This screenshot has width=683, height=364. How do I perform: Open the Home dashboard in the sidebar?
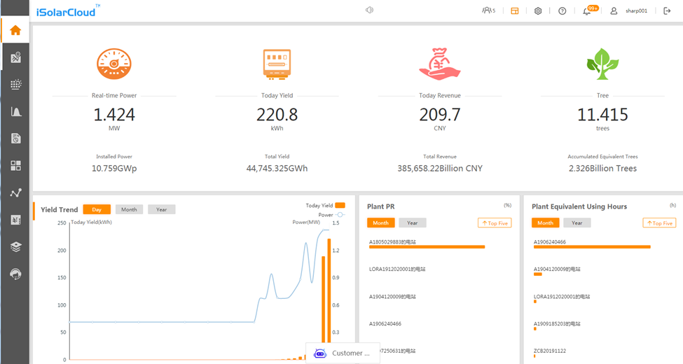[15, 30]
